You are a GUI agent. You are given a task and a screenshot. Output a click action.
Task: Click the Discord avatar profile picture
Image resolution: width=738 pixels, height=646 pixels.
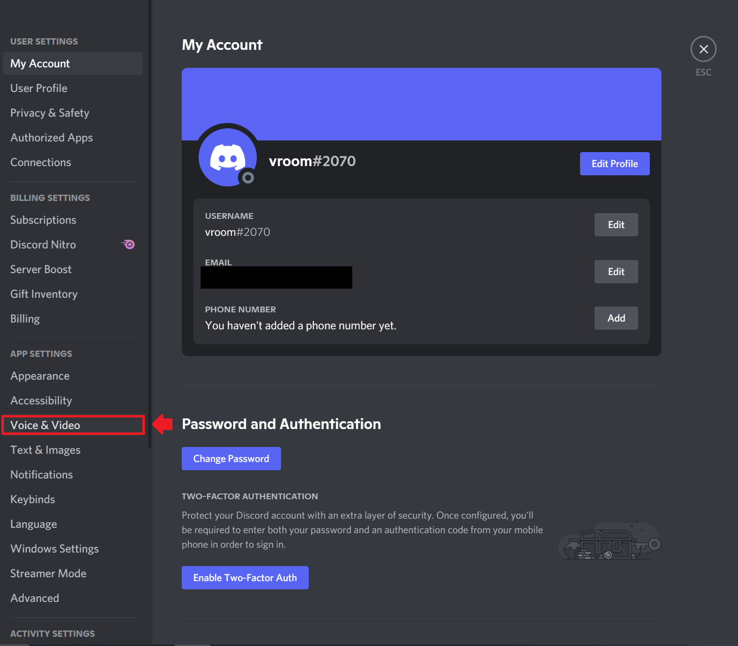coord(228,157)
